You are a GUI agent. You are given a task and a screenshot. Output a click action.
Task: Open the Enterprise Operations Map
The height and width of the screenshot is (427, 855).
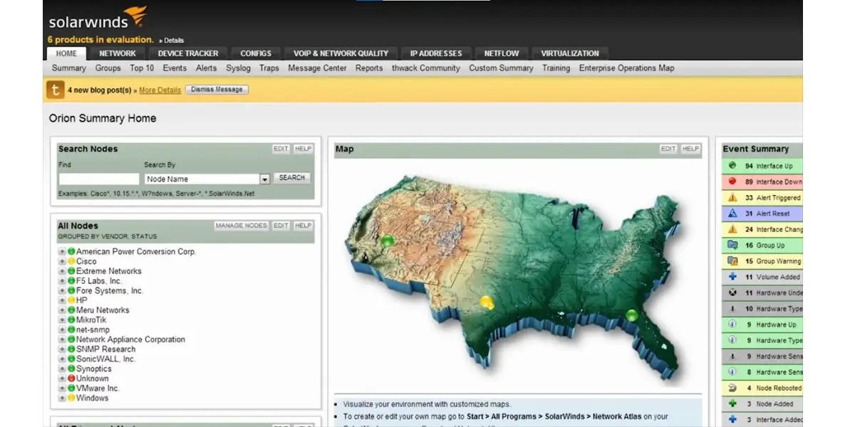point(626,68)
